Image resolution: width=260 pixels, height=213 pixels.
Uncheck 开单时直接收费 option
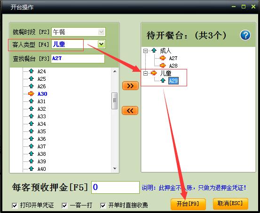pos(103,205)
